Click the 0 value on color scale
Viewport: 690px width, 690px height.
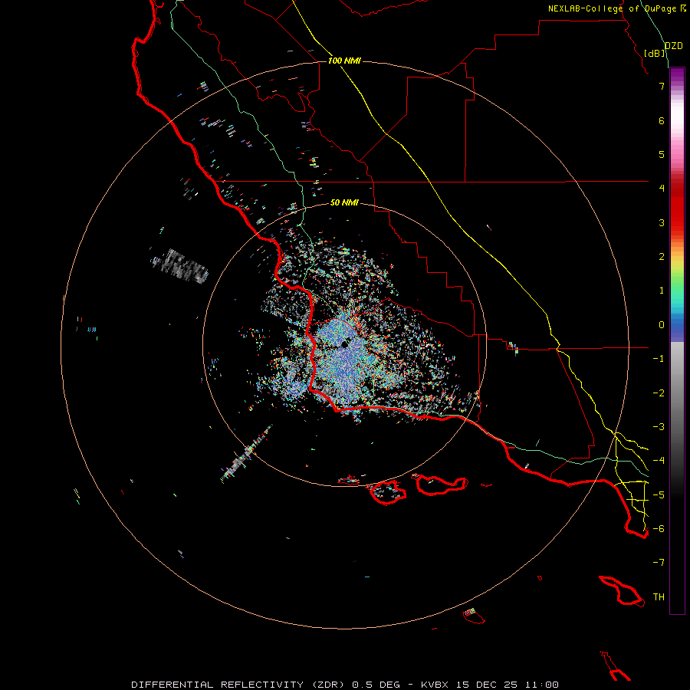[x=662, y=325]
